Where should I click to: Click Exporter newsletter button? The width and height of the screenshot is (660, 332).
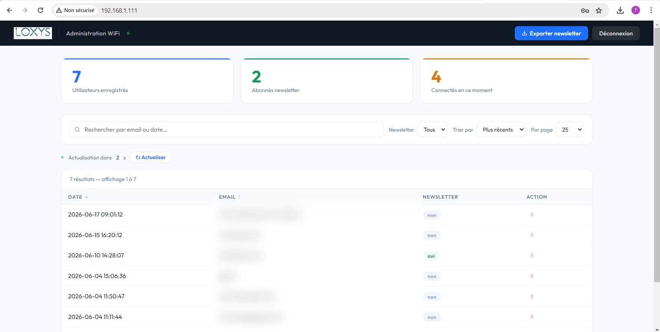[x=551, y=33]
